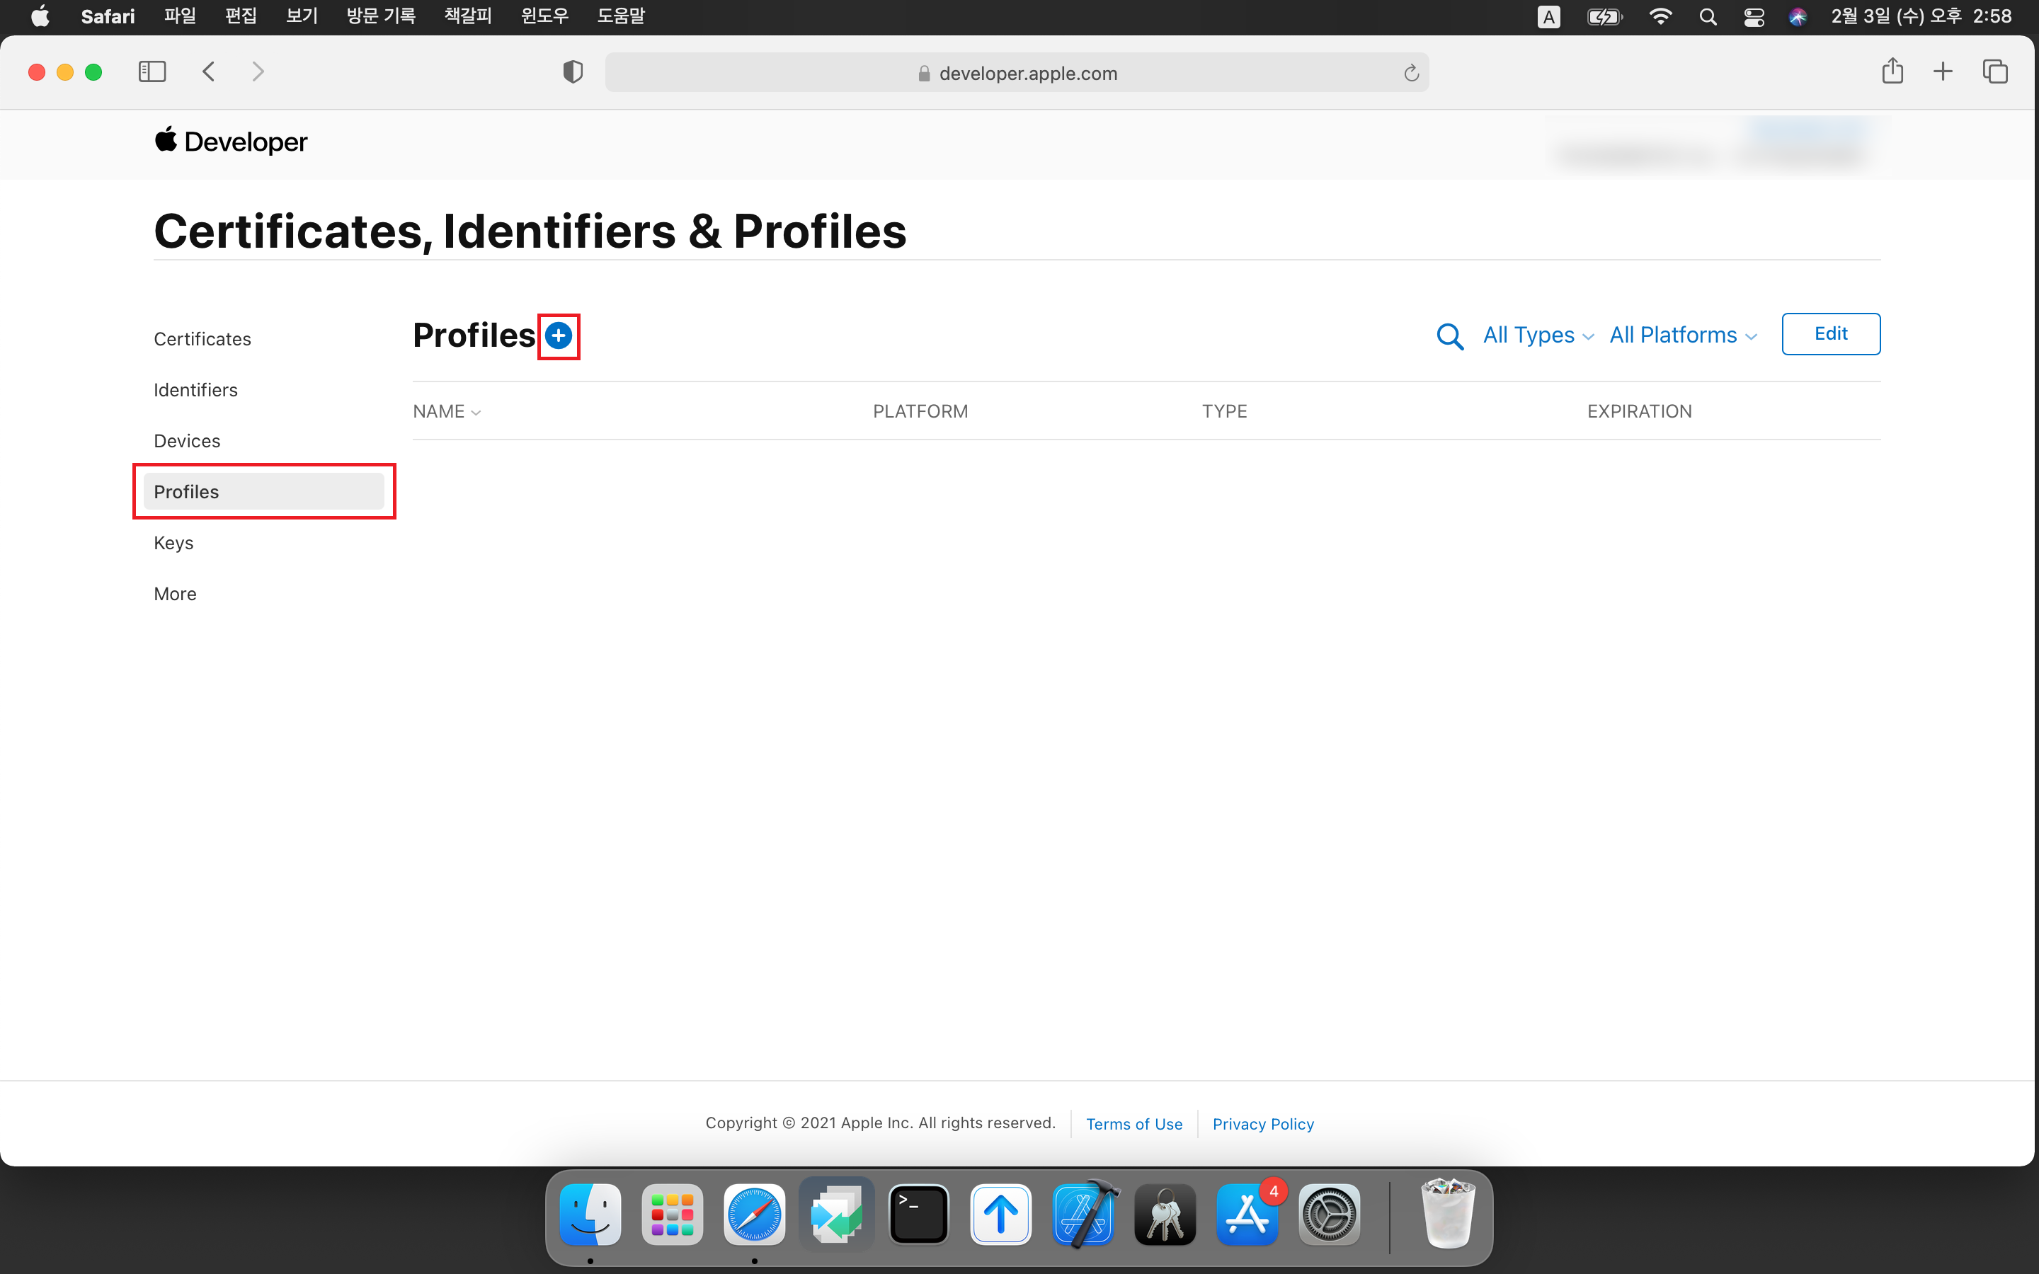Reload the page with refresh icon

coord(1411,74)
